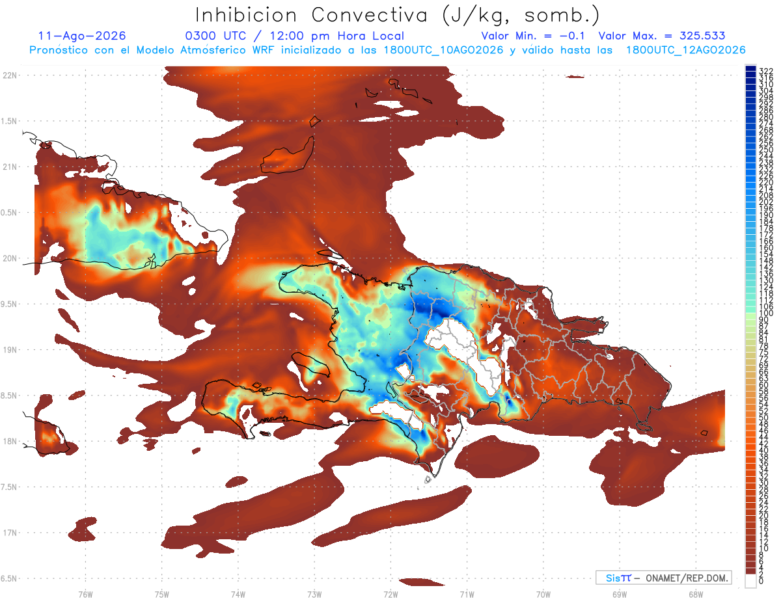Click the '17N' latitude label
The width and height of the screenshot is (781, 603).
click(10, 533)
